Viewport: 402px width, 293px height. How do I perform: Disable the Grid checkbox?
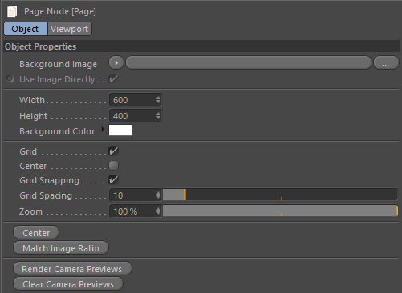point(113,151)
